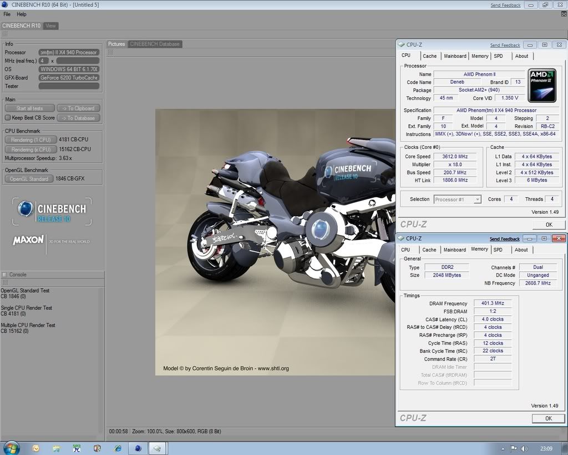
Task: Click the taskbar clock showing 23:09
Action: tap(546, 448)
